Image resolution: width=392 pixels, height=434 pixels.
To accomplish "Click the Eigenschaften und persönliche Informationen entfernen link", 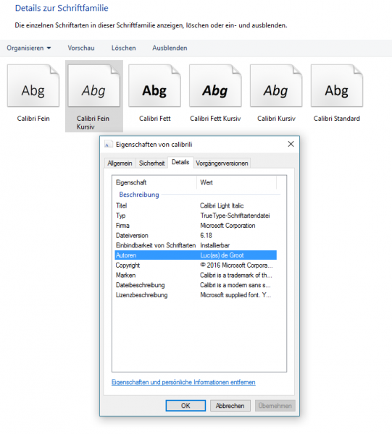I will click(x=183, y=382).
